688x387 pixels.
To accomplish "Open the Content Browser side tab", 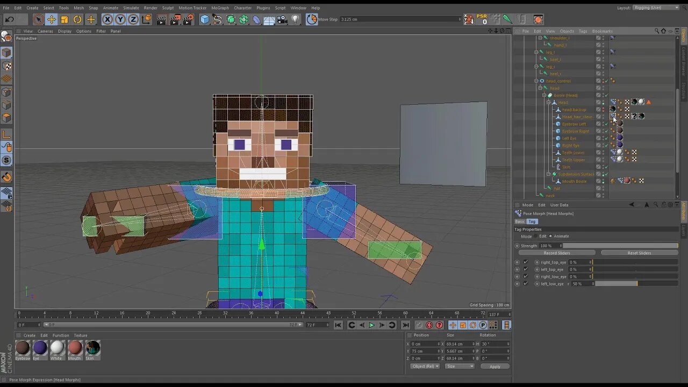I will click(684, 60).
